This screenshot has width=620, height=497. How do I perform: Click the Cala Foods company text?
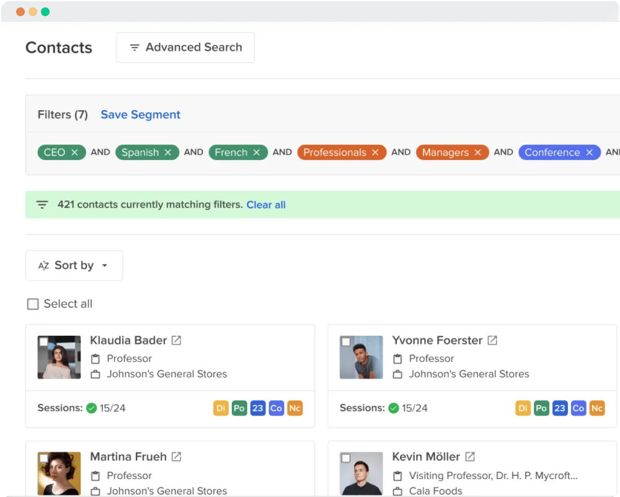point(436,491)
